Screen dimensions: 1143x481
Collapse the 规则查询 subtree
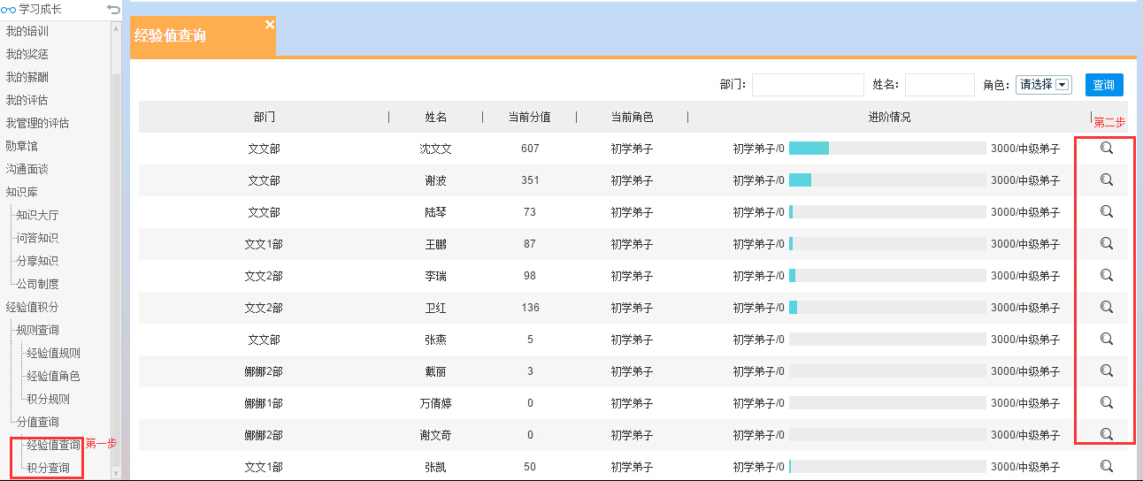pyautogui.click(x=38, y=330)
